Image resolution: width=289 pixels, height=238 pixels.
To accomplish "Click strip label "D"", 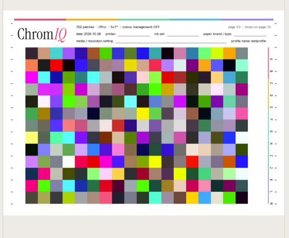I will point(271,95).
